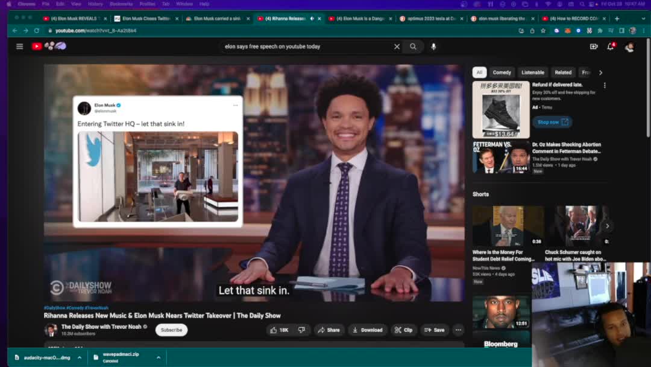Open the Daily Show channel avatar

point(51,330)
